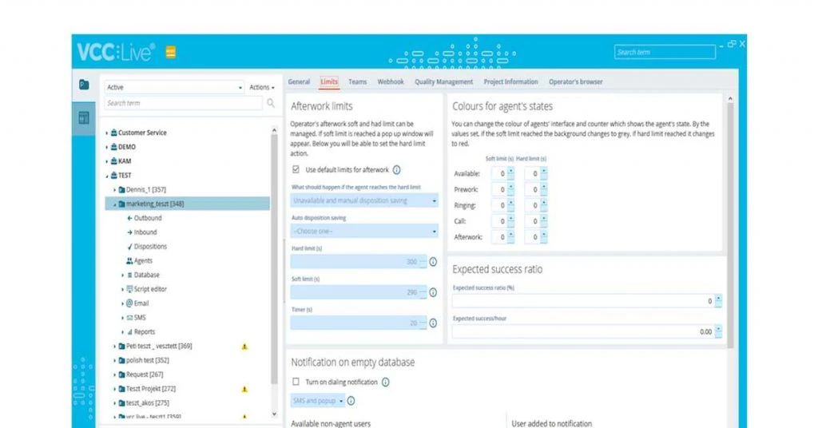Viewport: 818px width, 428px height.
Task: Click the settings panel vertical scrollbar
Action: [x=730, y=224]
